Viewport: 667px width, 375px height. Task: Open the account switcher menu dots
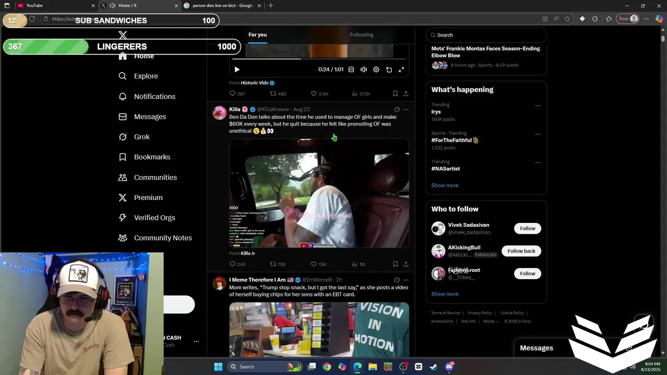(x=196, y=342)
